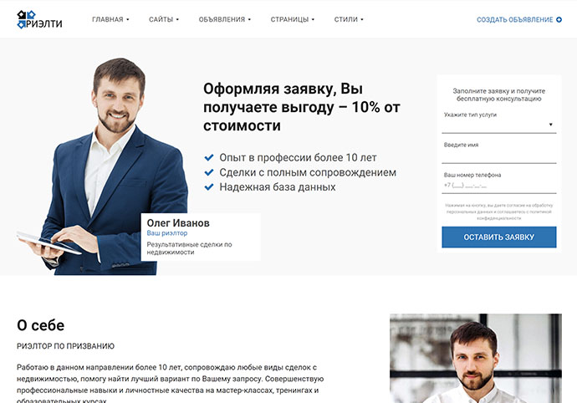
Task: Click the hero image of man with tablet
Action: [103, 166]
